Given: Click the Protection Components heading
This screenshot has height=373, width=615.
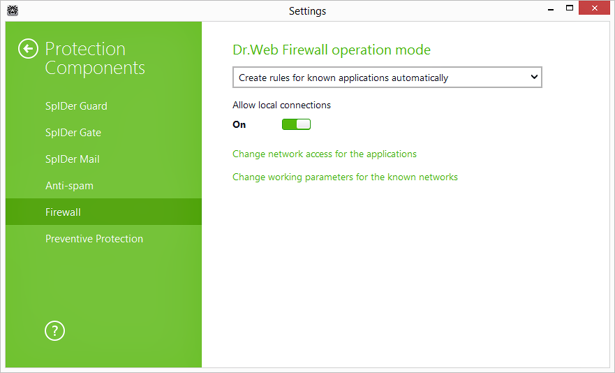Looking at the screenshot, I should pyautogui.click(x=95, y=59).
